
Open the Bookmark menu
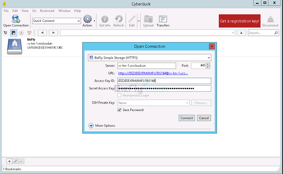(x=47, y=11)
